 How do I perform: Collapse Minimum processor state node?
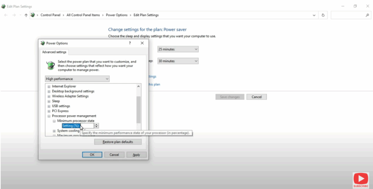54,121
